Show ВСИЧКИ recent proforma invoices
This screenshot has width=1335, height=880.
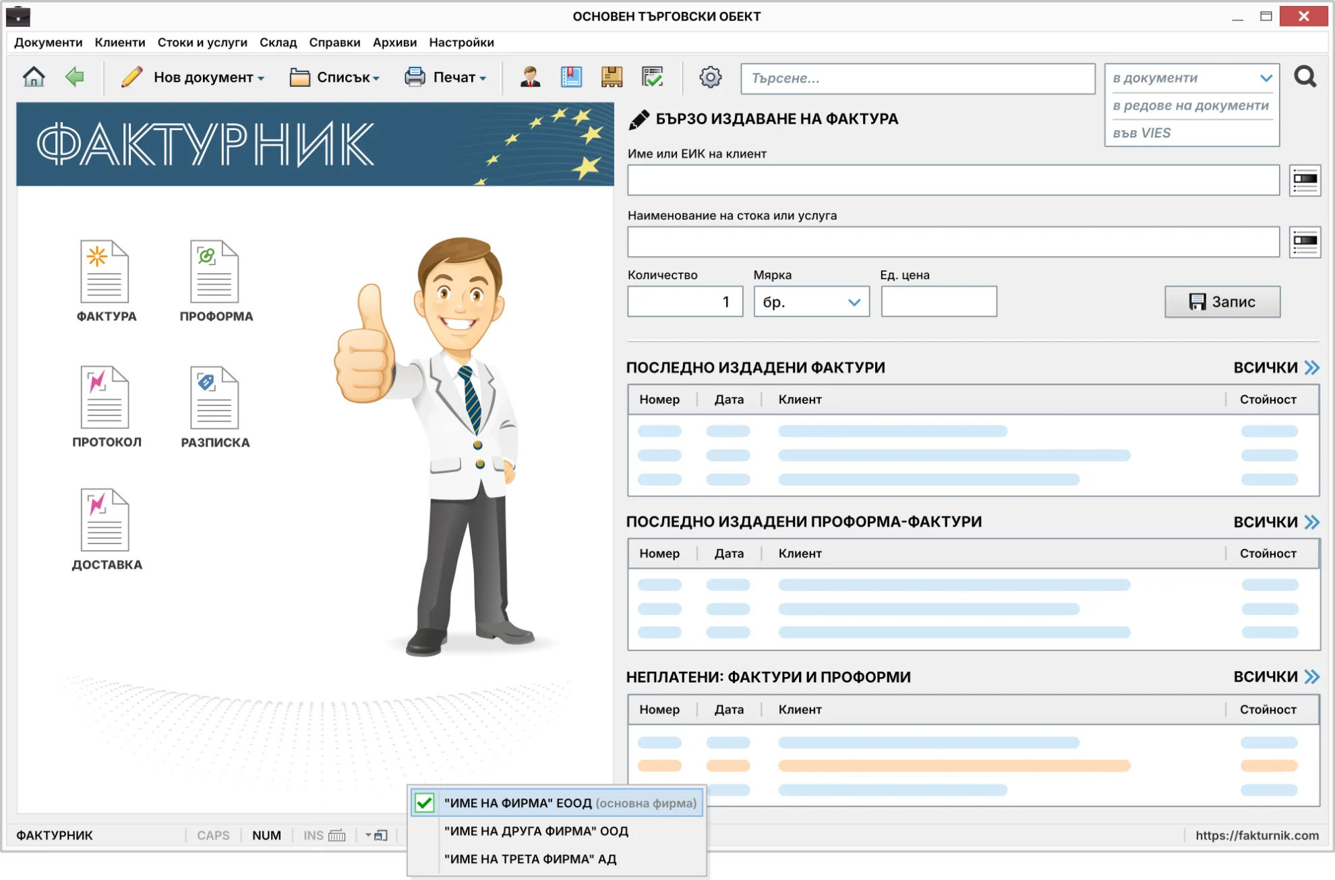click(1276, 522)
